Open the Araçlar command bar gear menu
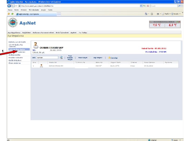The width and height of the screenshot is (188, 141). (x=176, y=14)
